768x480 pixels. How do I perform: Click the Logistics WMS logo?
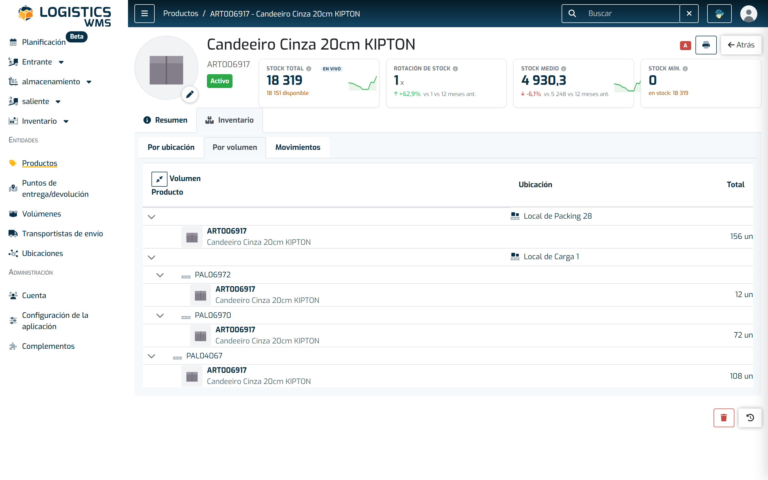(x=65, y=16)
